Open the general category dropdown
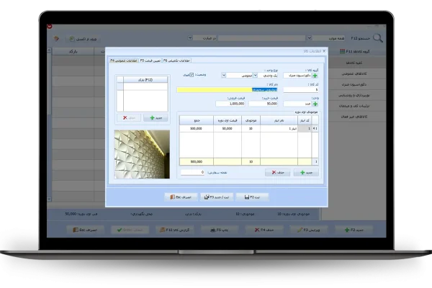Viewport: 432px width, 288px height. coord(225,75)
